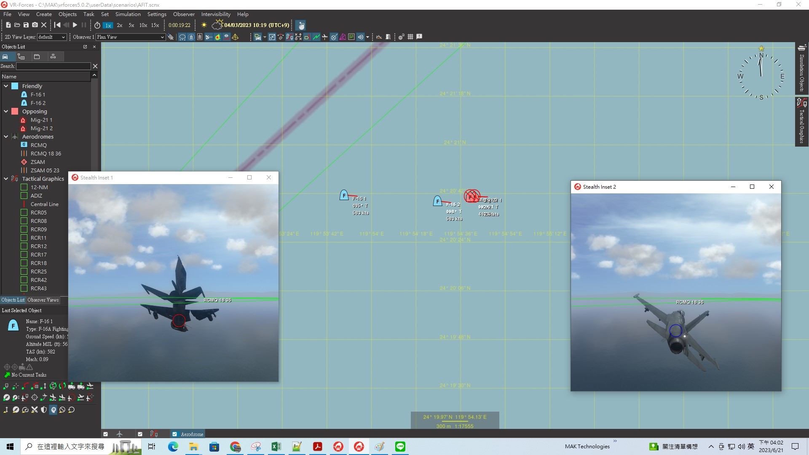Switch to the Observer Views tab
The image size is (809, 455).
(x=43, y=300)
